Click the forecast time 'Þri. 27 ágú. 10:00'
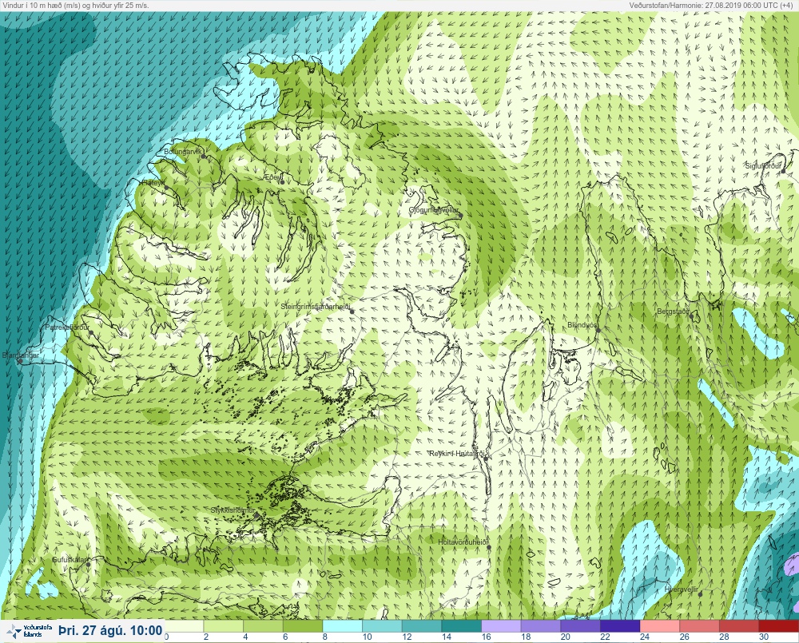Image resolution: width=799 pixels, height=643 pixels. [x=110, y=630]
